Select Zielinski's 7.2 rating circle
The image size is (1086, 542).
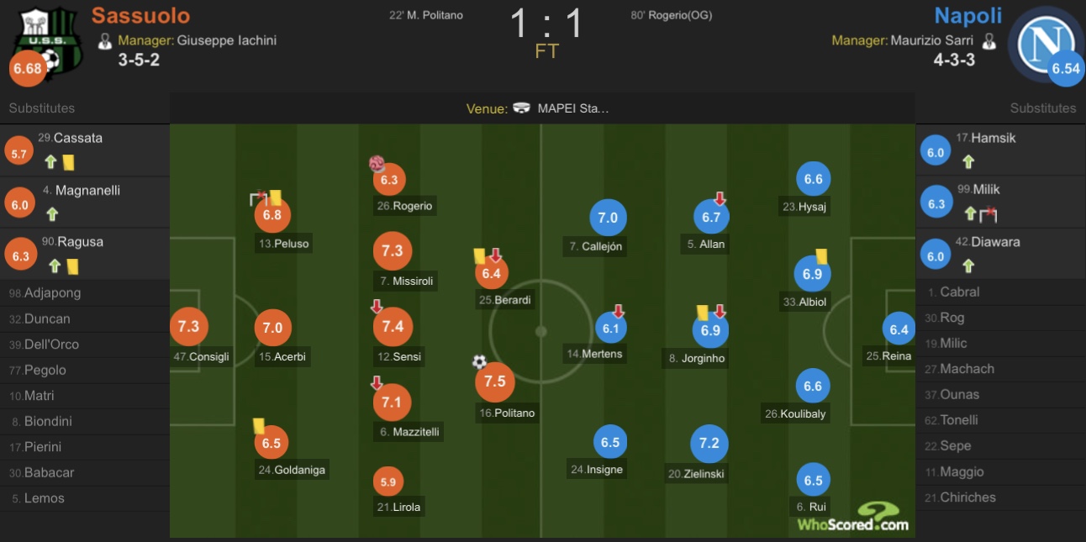[709, 443]
